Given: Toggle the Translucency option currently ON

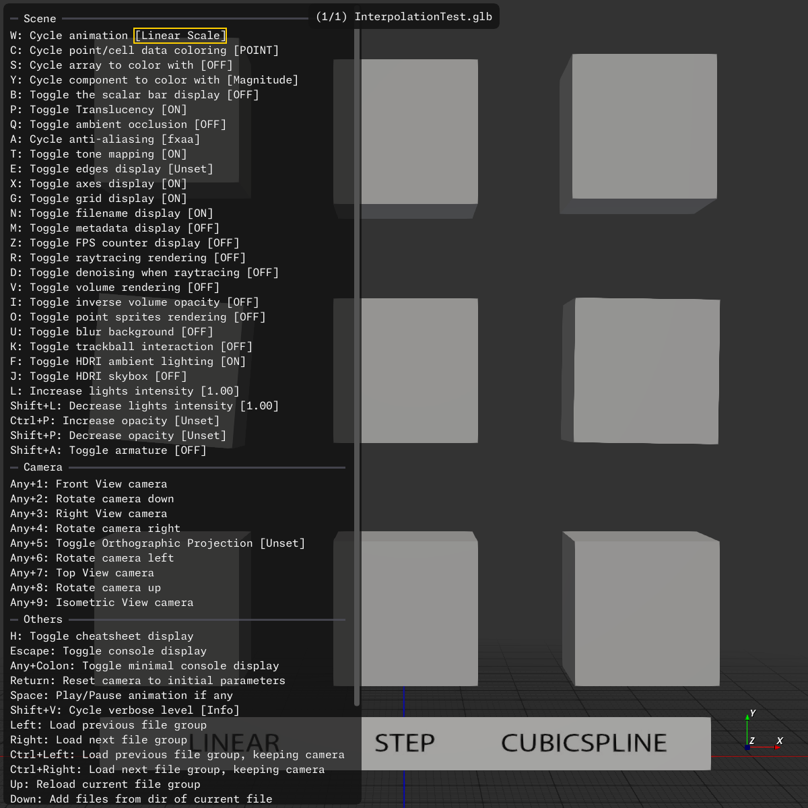Looking at the screenshot, I should [98, 110].
